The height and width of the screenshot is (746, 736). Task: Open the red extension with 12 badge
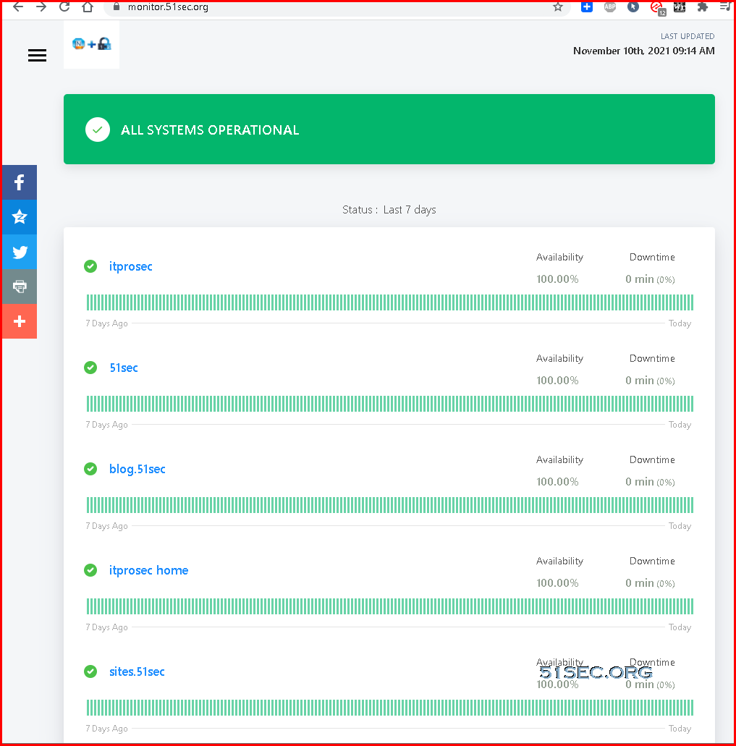(657, 8)
